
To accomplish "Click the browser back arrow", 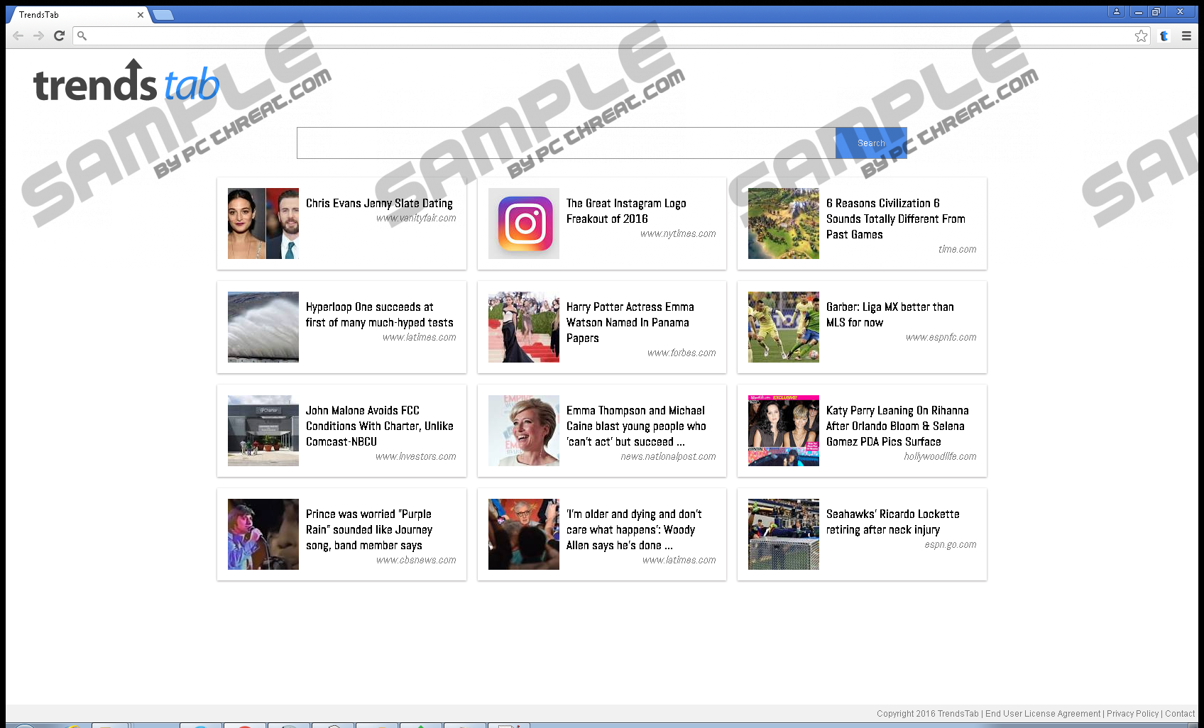I will [18, 35].
